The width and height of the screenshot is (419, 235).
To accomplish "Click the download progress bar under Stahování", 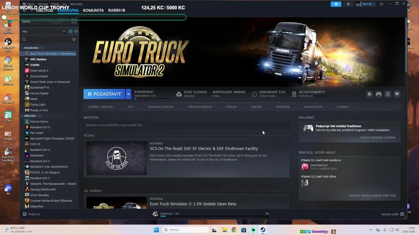I will pyautogui.click(x=153, y=98).
